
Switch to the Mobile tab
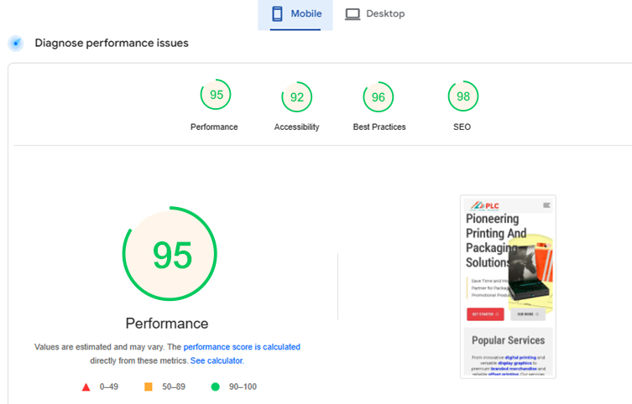pyautogui.click(x=295, y=14)
